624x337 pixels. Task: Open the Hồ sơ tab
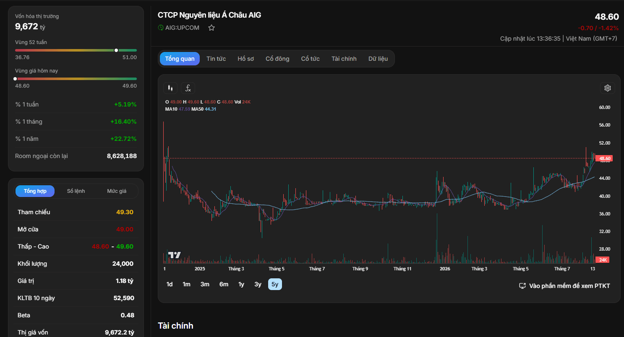click(245, 59)
